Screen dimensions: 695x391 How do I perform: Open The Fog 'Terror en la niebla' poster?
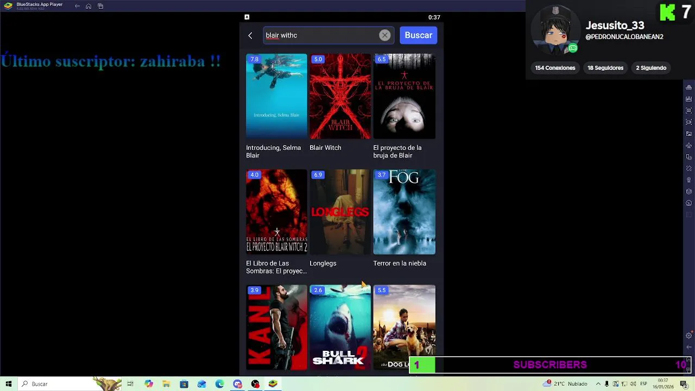404,212
